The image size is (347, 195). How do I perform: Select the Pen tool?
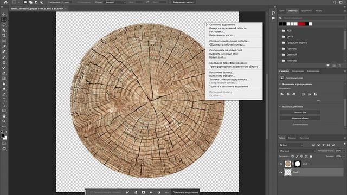4,94
